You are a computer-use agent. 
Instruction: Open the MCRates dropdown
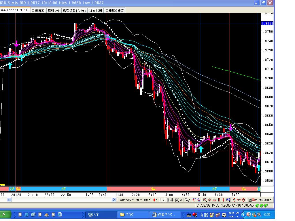pos(265,200)
